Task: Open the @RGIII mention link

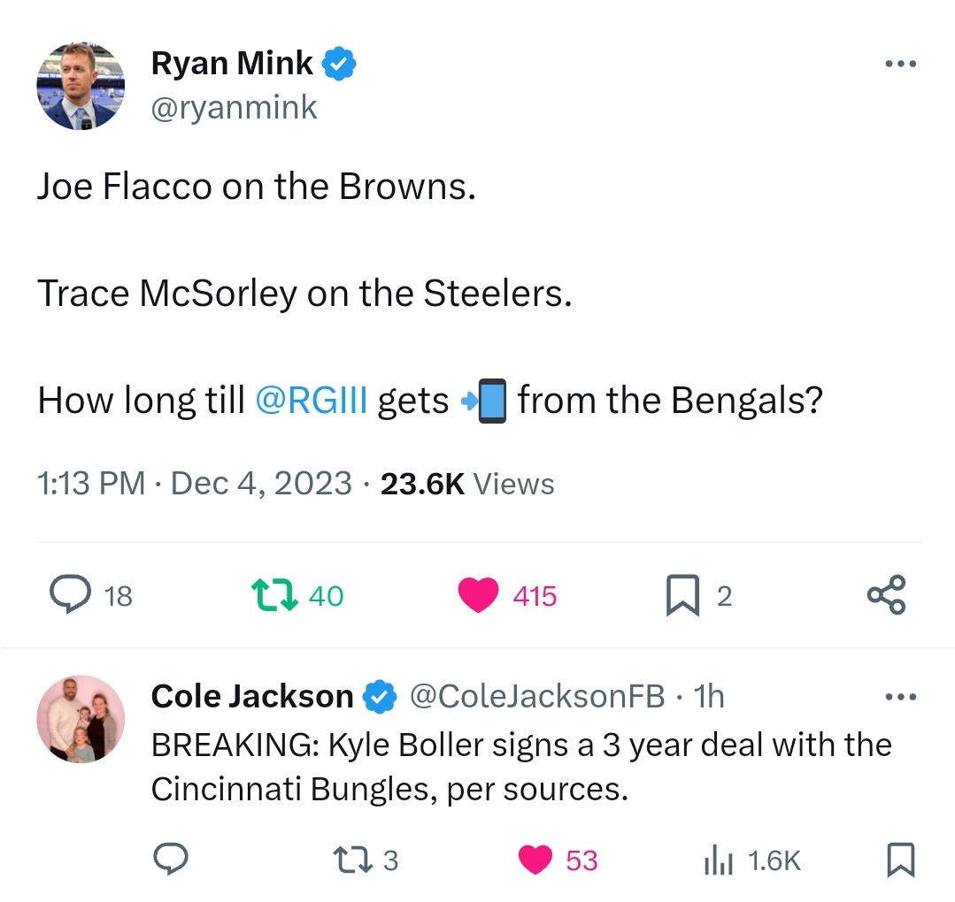Action: tap(312, 401)
